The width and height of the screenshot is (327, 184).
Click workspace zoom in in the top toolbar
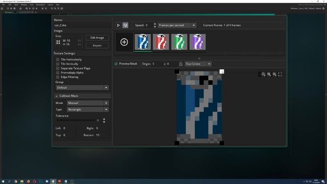click(x=58, y=9)
